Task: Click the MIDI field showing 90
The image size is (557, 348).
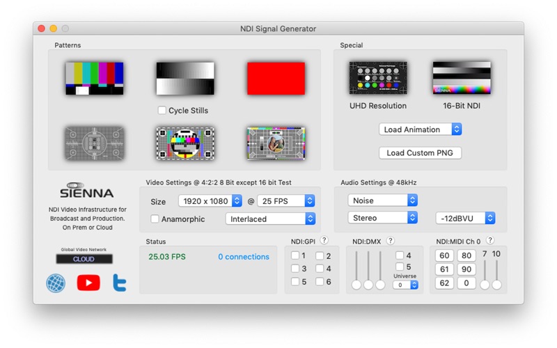Action: tap(466, 269)
